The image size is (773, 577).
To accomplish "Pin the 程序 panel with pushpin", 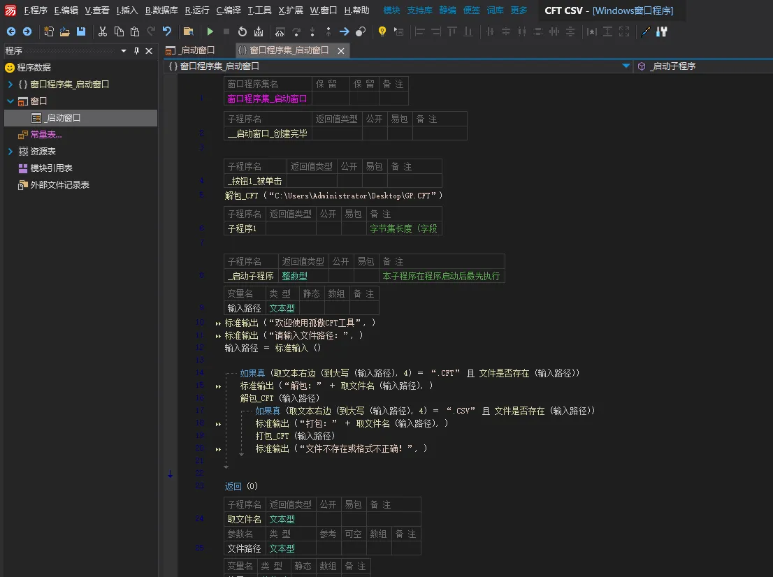I will point(136,51).
